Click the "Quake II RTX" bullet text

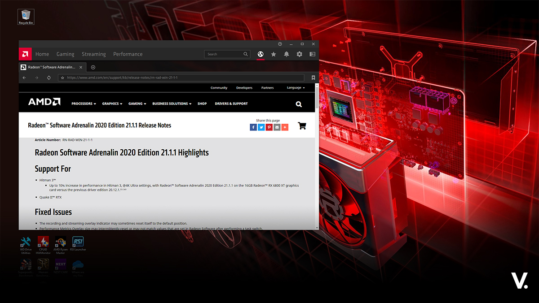pyautogui.click(x=50, y=197)
